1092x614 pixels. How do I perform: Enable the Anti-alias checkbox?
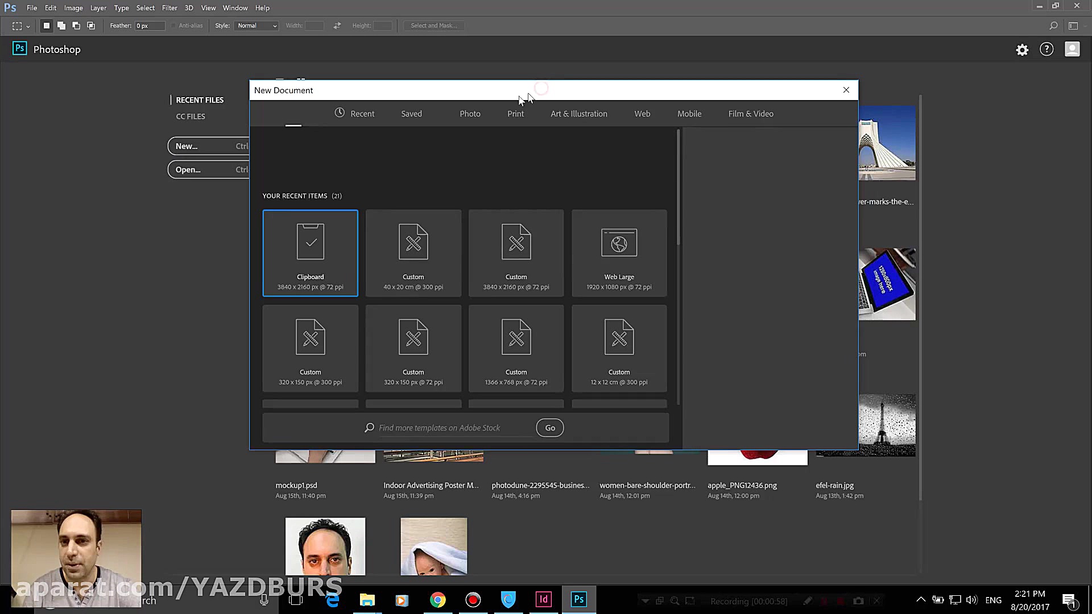[173, 26]
